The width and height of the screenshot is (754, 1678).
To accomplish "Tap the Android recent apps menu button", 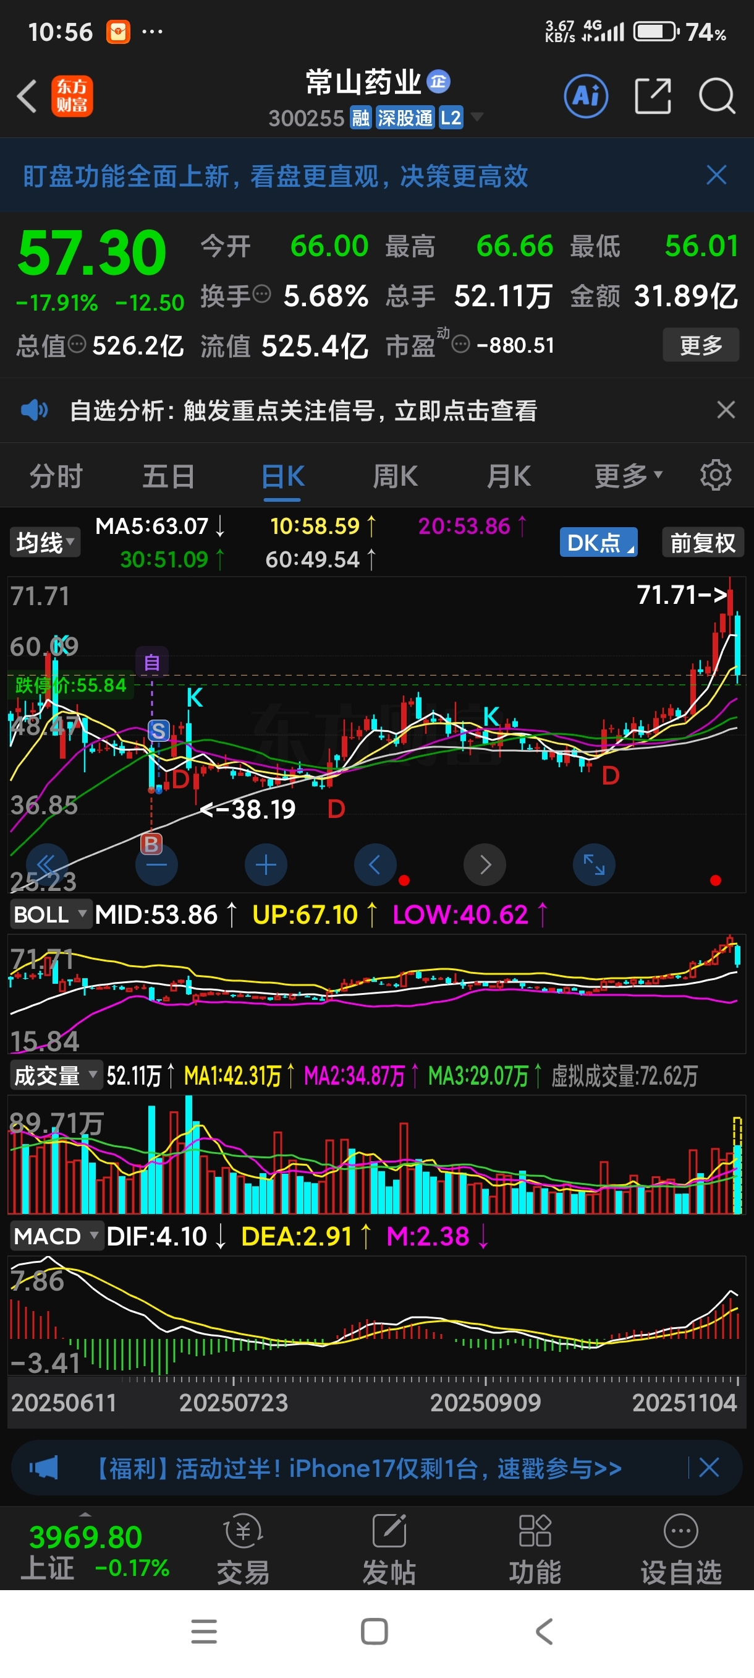I will pos(203,1631).
